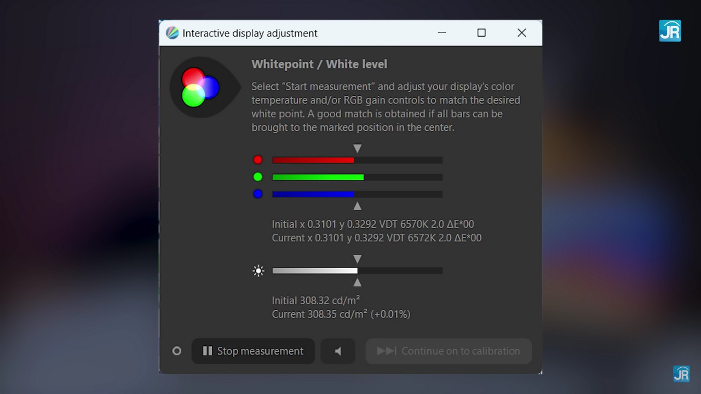Click the white level luminance bar
Image resolution: width=701 pixels, height=394 pixels.
click(x=357, y=271)
